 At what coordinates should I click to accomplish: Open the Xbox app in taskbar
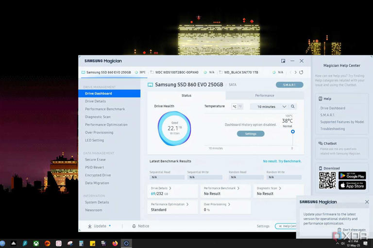point(36,243)
